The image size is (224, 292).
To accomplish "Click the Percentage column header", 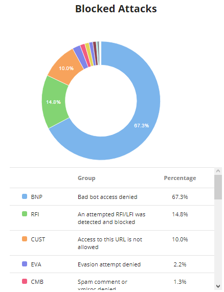I will pyautogui.click(x=180, y=178).
